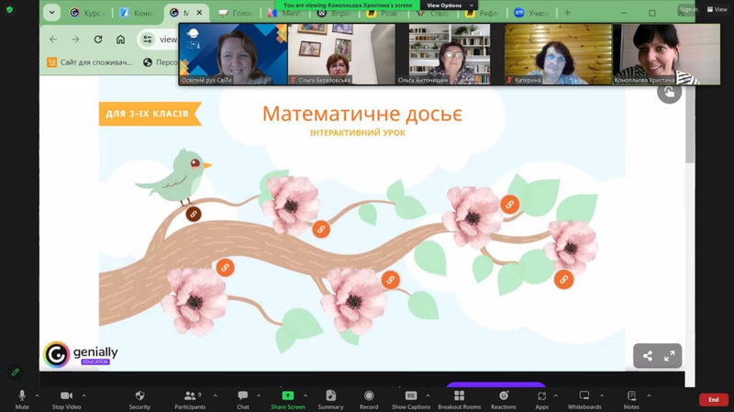Reload the page with refresh icon
The width and height of the screenshot is (734, 412).
(x=98, y=39)
